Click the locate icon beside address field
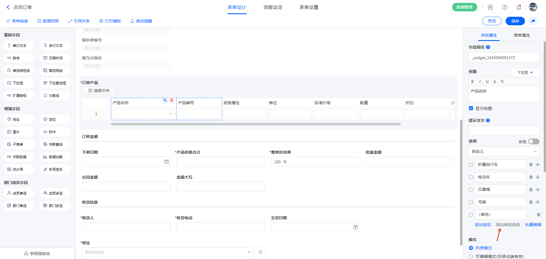The height and width of the screenshot is (259, 546). pyautogui.click(x=260, y=252)
